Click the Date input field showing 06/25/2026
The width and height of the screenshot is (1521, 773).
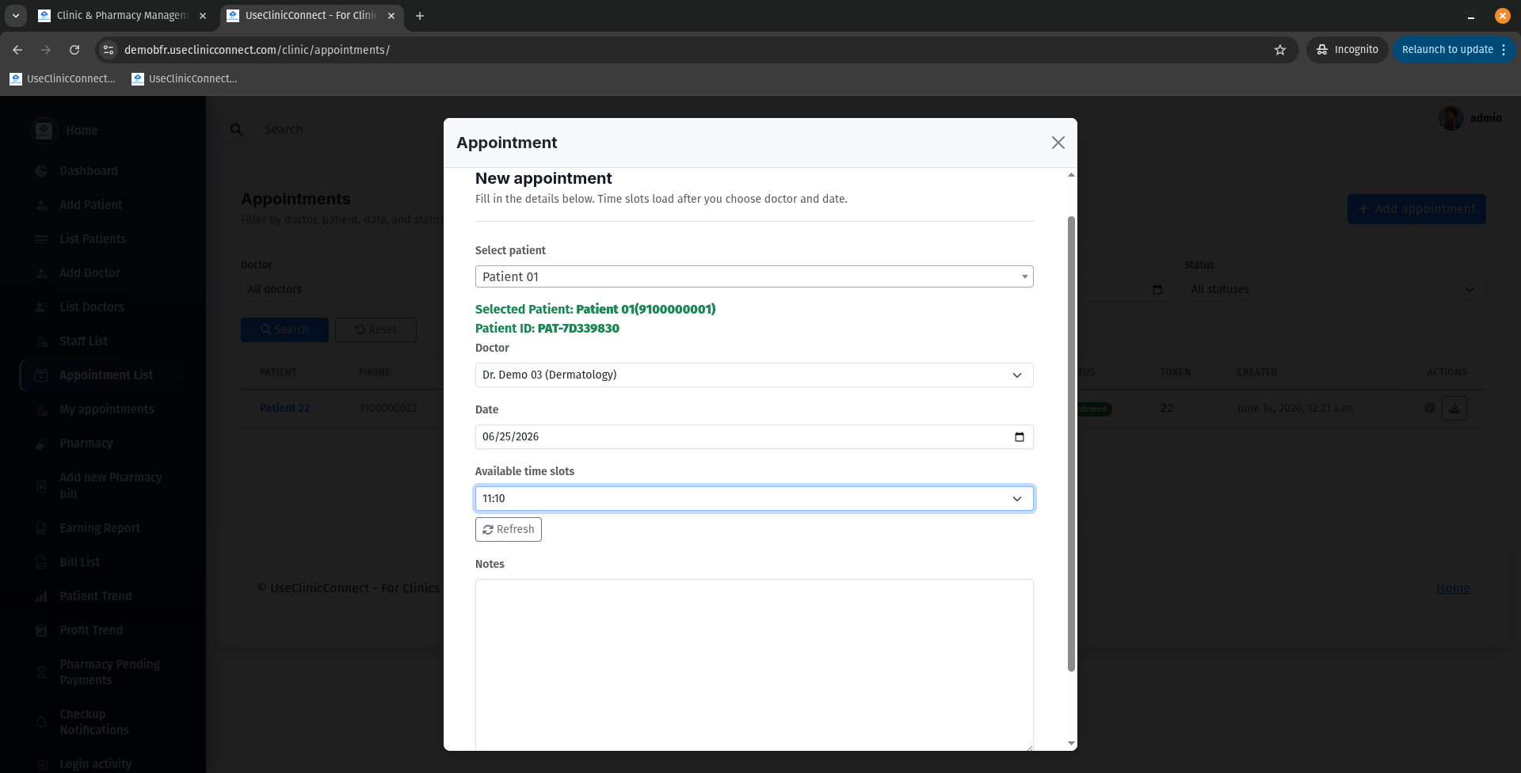(x=753, y=436)
